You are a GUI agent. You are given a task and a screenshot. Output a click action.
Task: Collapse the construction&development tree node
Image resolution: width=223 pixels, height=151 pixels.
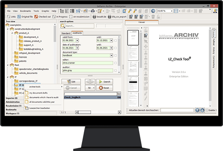(x=8, y=29)
